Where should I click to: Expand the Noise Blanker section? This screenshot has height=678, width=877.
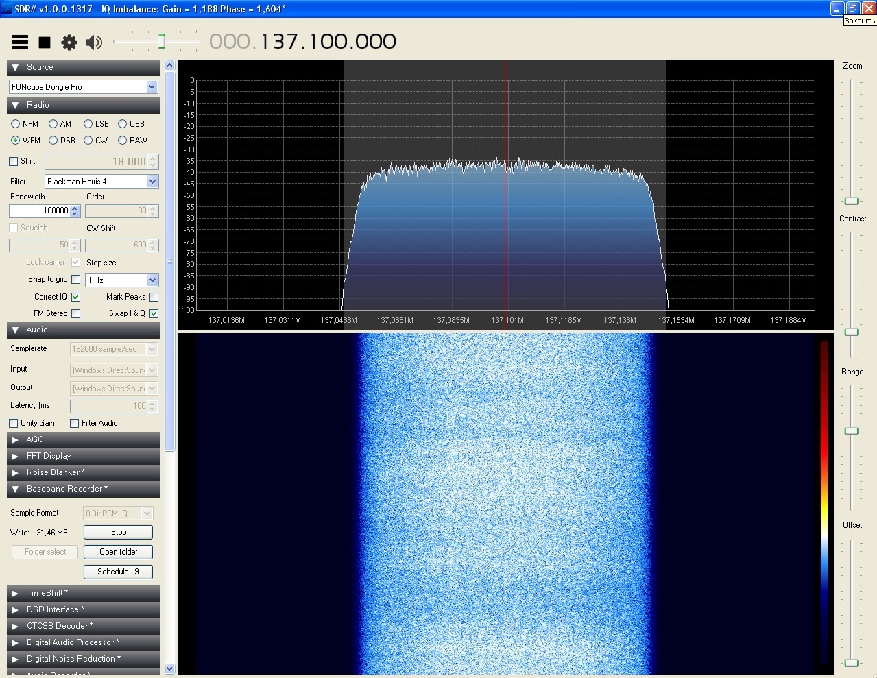click(15, 472)
